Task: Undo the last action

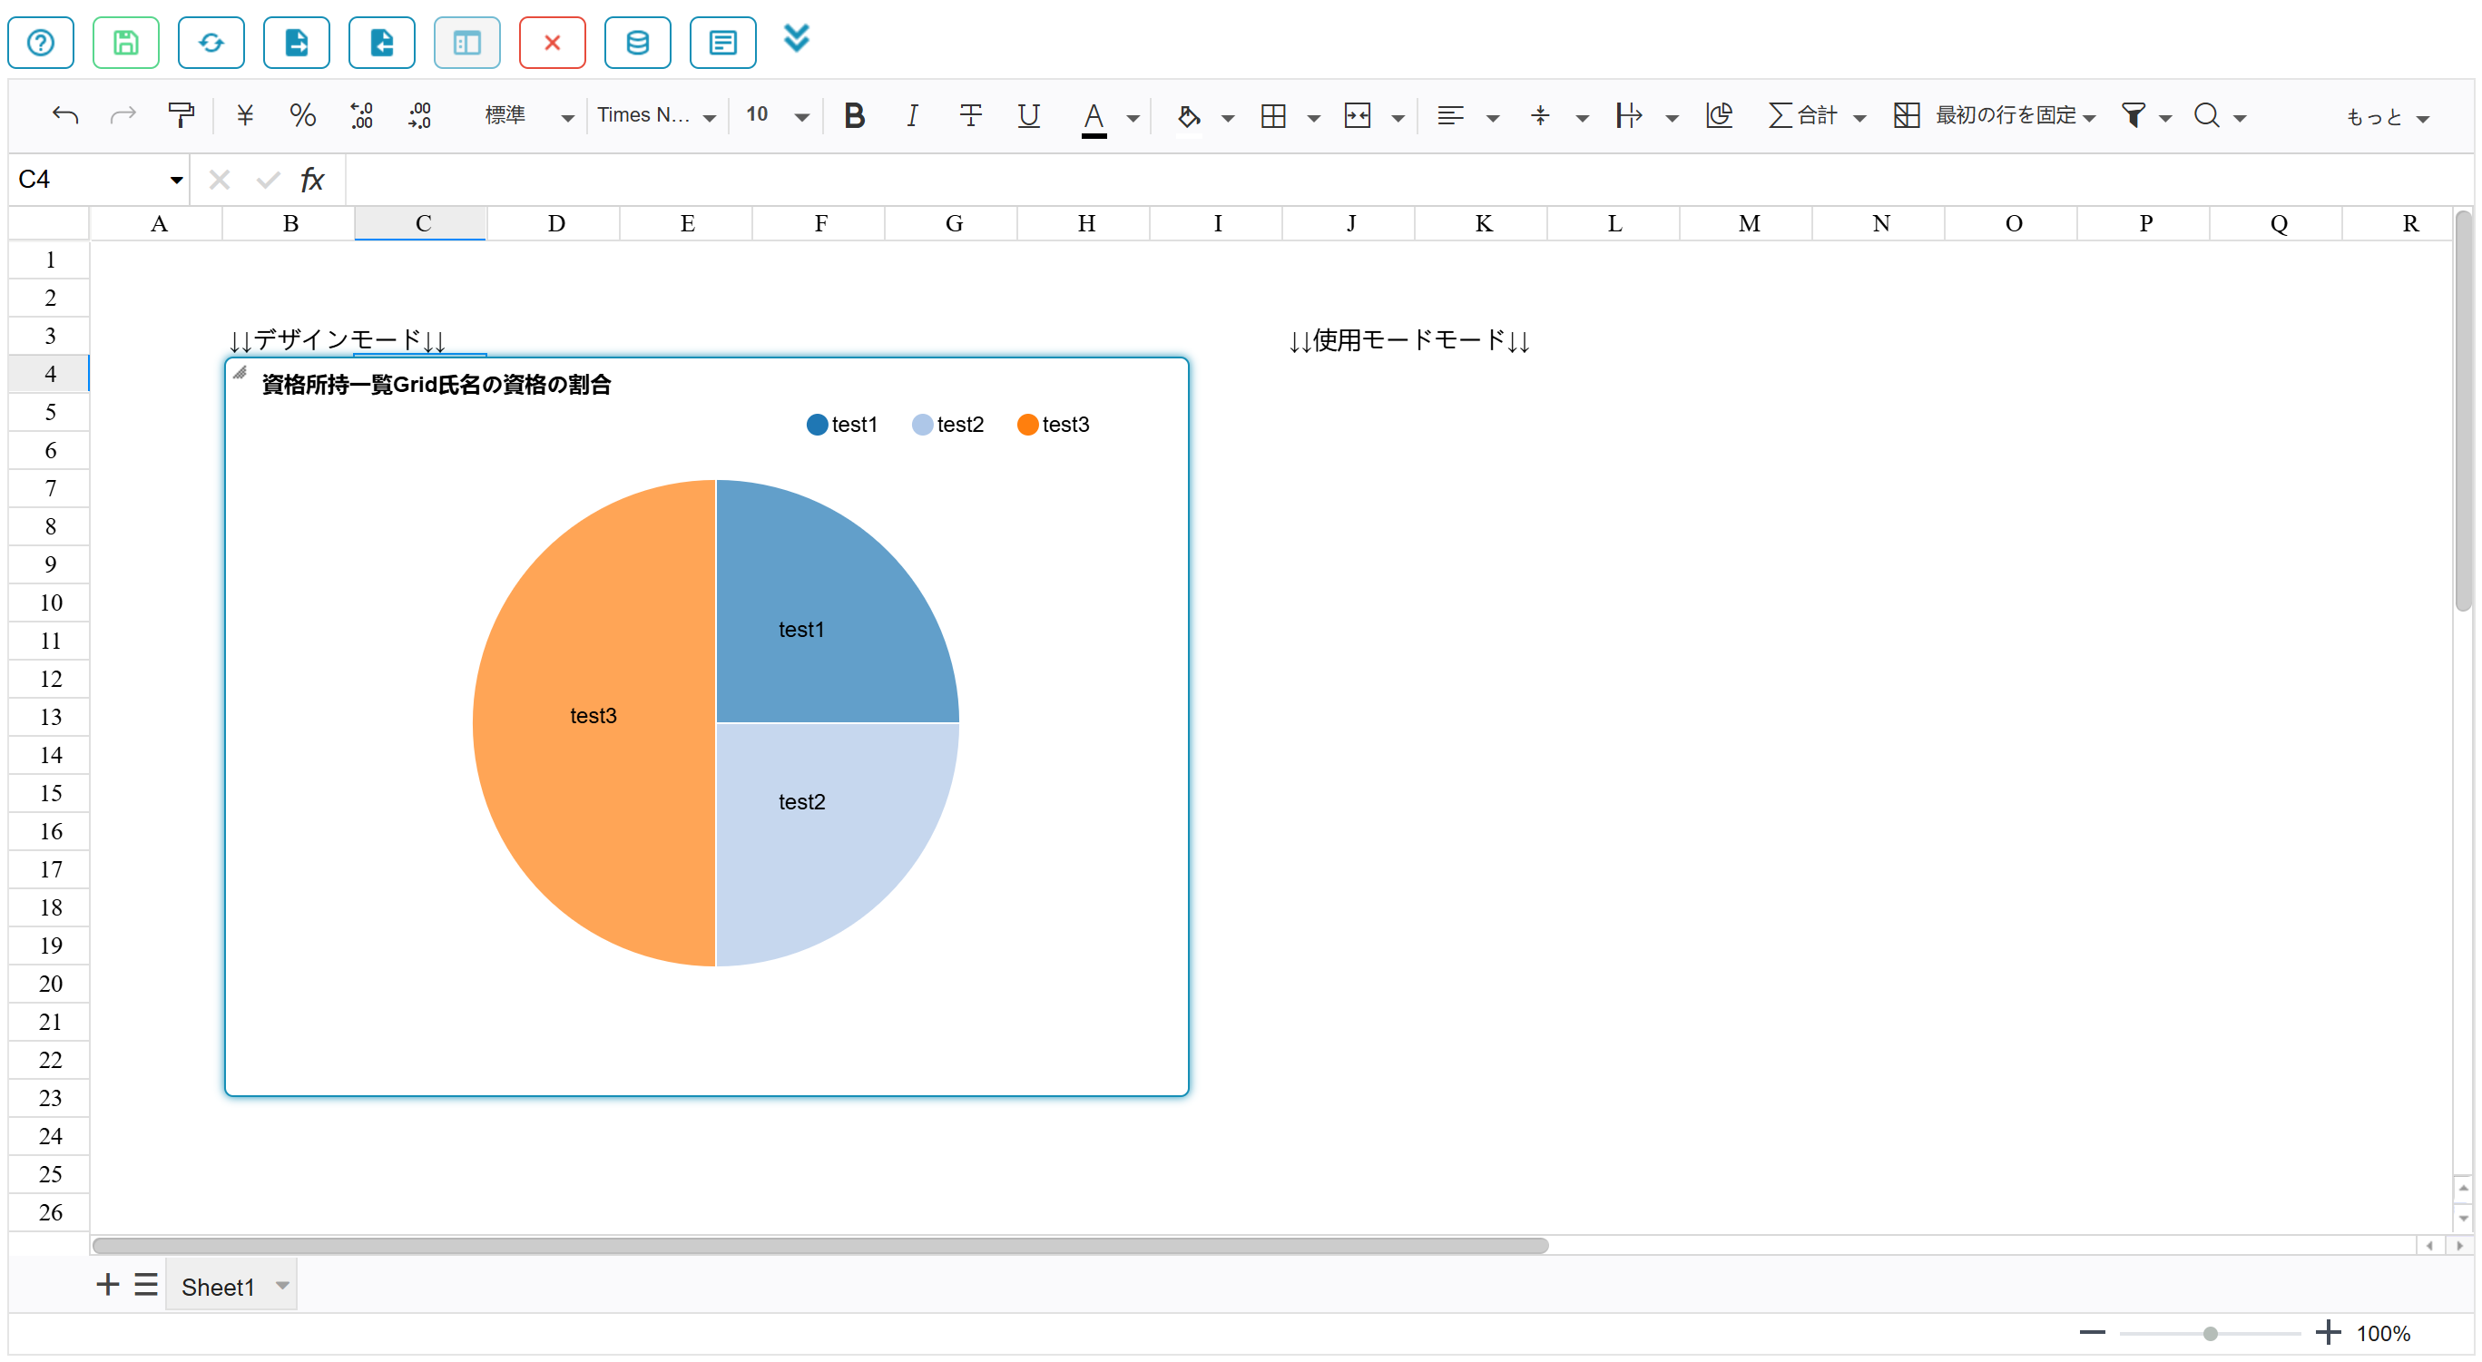Action: pos(64,115)
